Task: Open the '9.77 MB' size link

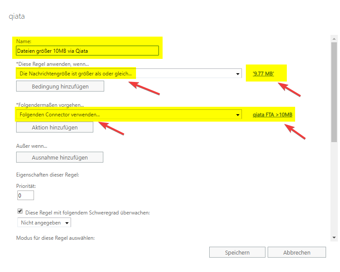Action: 263,74
